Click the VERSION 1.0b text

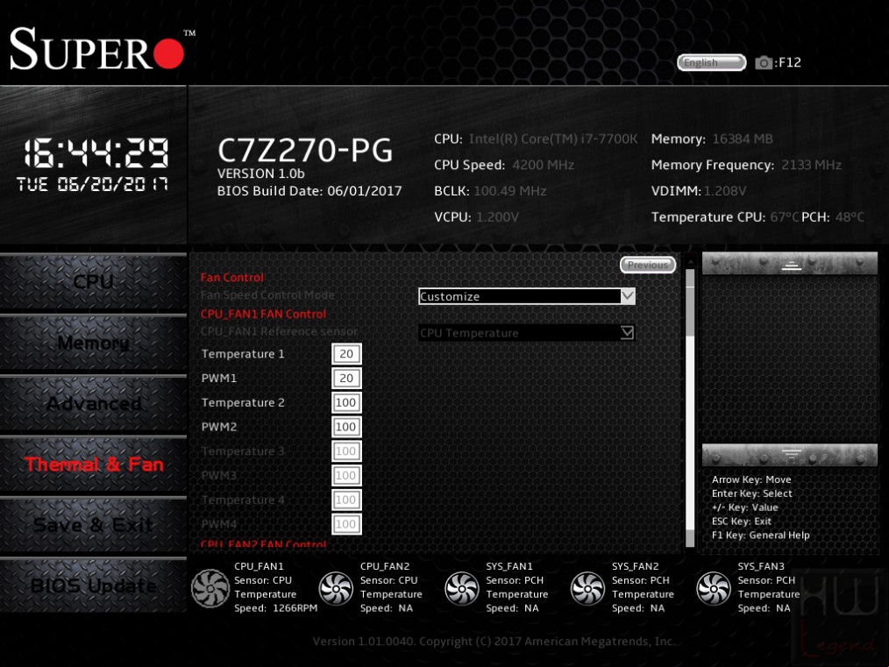pos(260,174)
